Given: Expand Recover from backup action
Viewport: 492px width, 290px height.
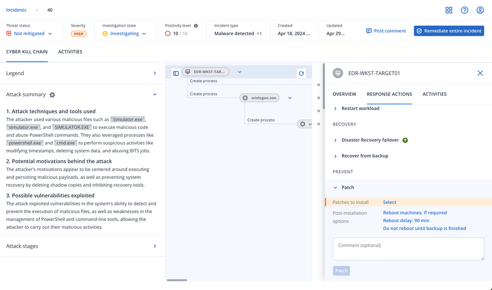Looking at the screenshot, I should click(336, 156).
